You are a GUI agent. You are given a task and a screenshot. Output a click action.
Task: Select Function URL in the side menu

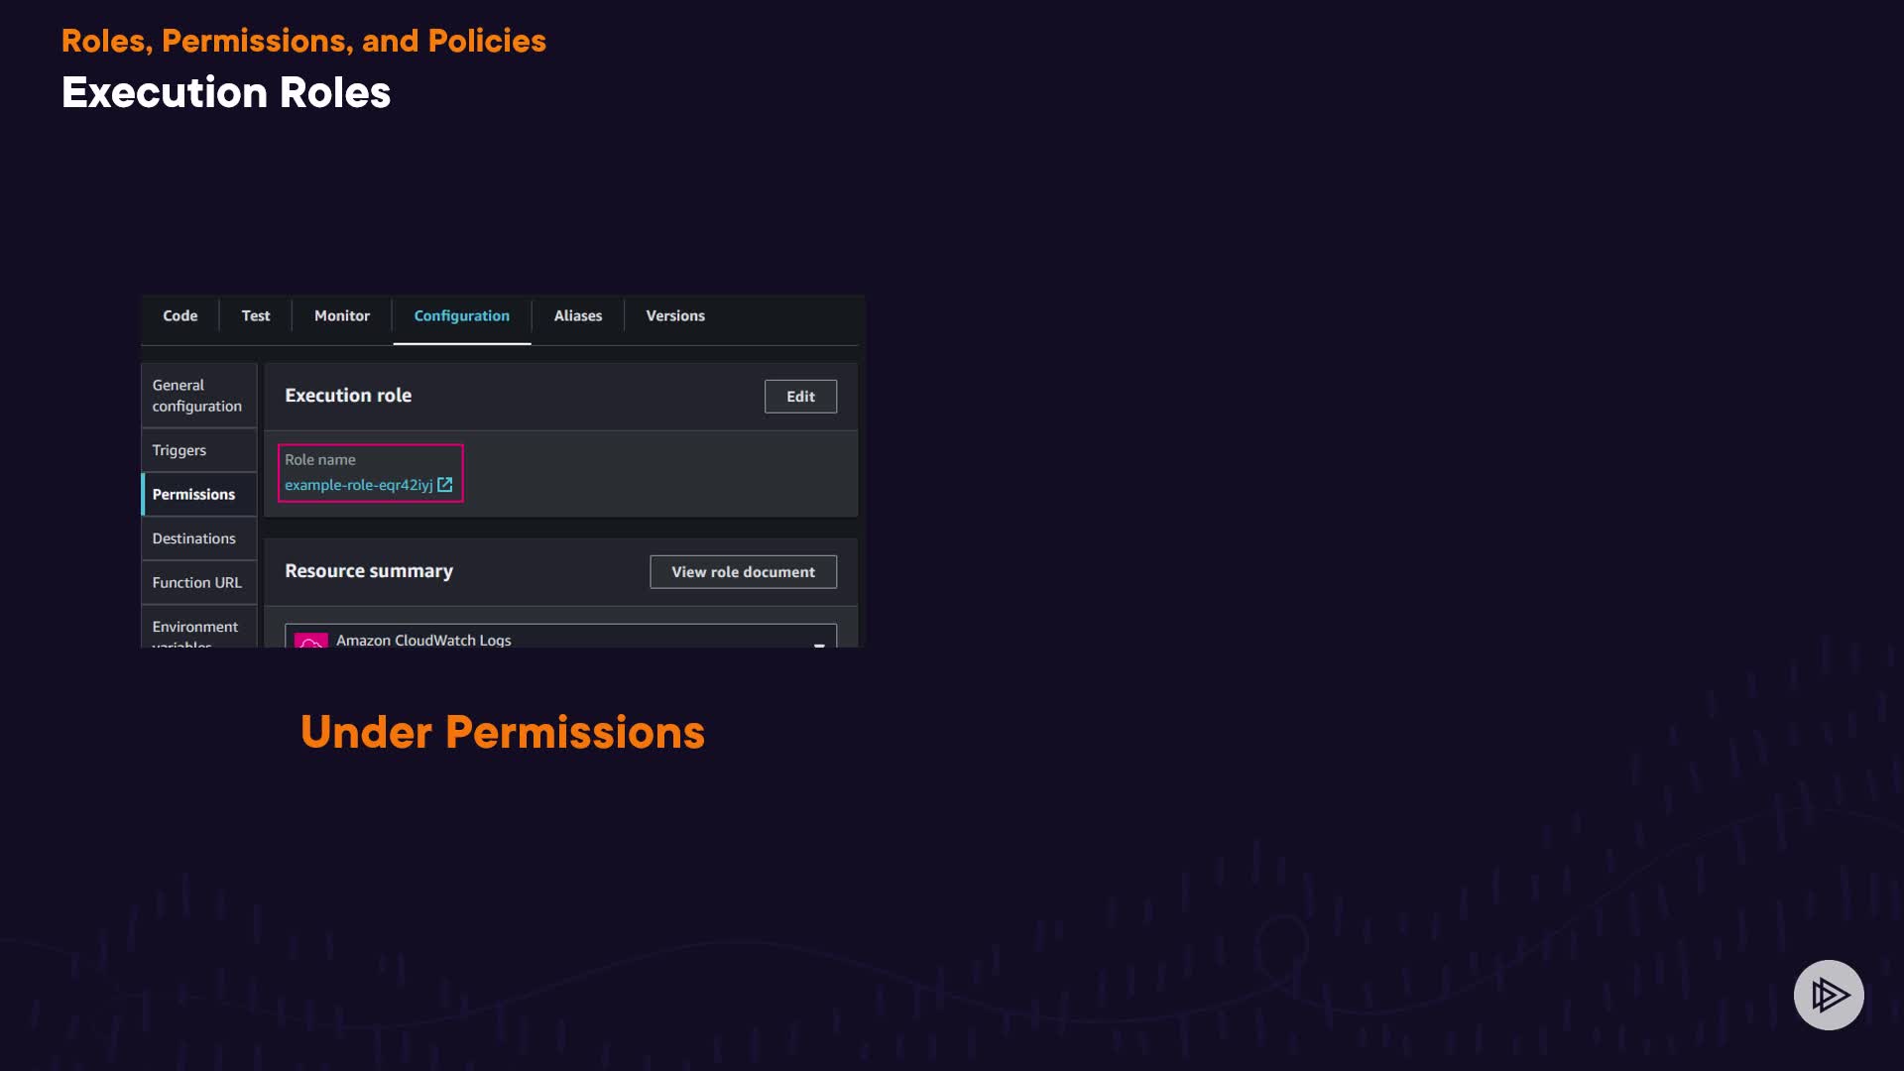(196, 582)
